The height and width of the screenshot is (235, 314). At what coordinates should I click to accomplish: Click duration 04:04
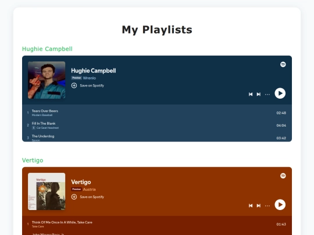point(281,125)
